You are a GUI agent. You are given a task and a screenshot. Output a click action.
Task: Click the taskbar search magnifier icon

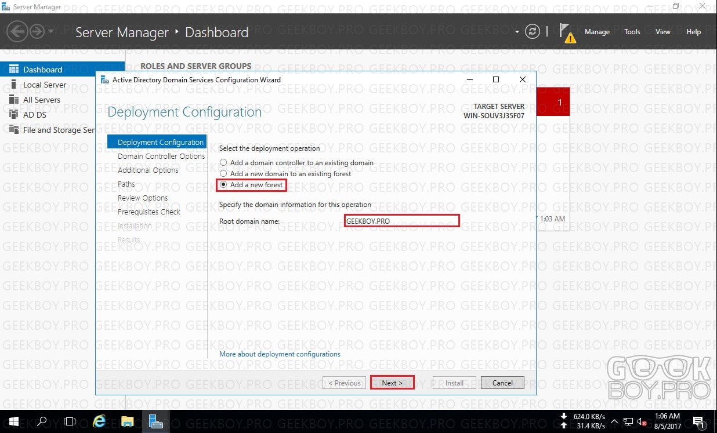point(42,421)
